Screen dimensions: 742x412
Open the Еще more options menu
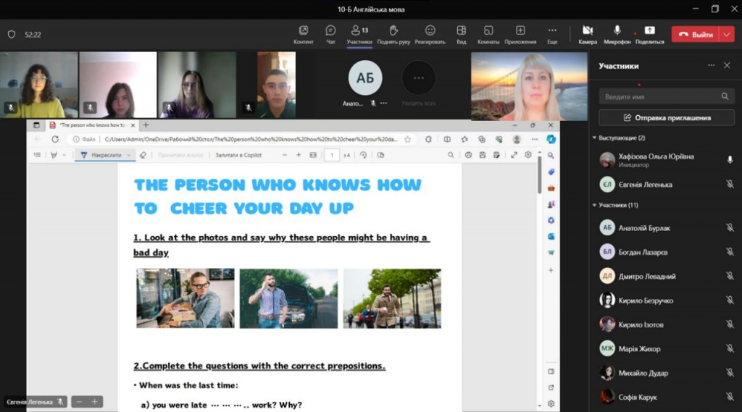tap(552, 30)
